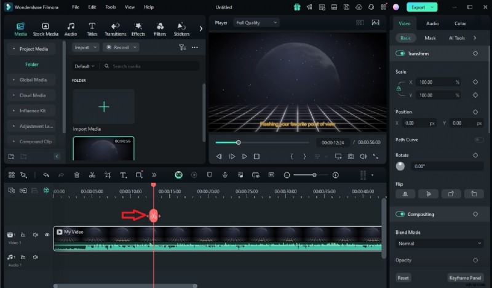The height and width of the screenshot is (288, 492).
Task: Select the Titles tool
Action: (x=92, y=29)
